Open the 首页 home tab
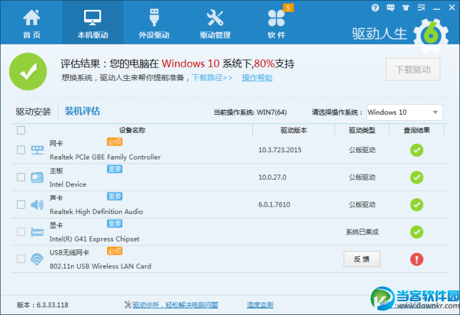 click(x=32, y=24)
